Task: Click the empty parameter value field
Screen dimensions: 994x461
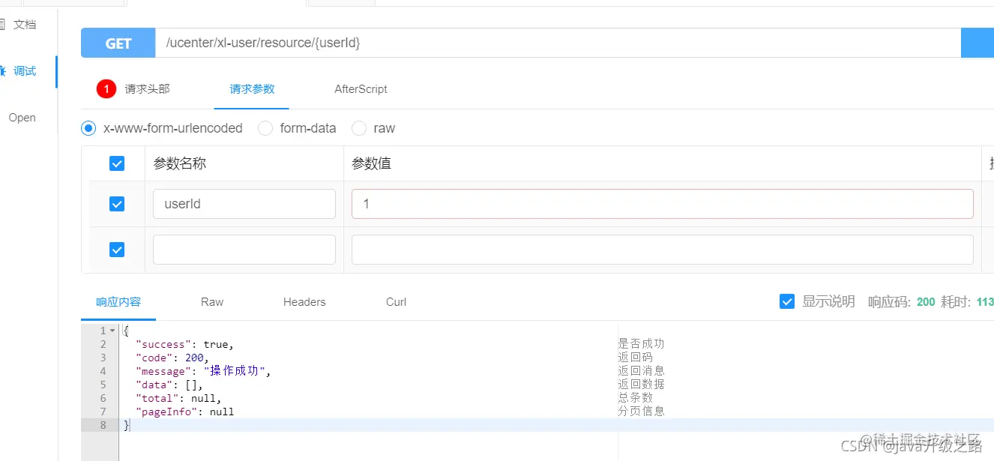Action: pos(663,250)
